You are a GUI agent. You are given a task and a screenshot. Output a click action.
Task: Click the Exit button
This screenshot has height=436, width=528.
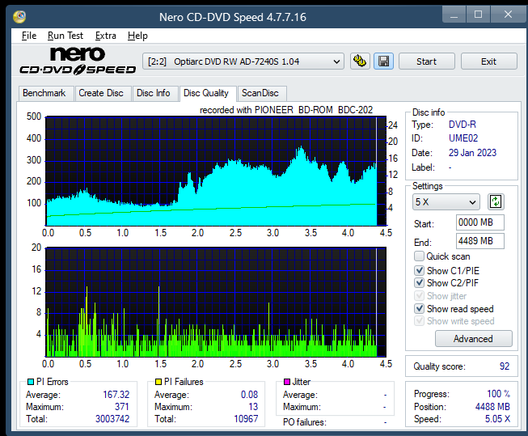(488, 61)
